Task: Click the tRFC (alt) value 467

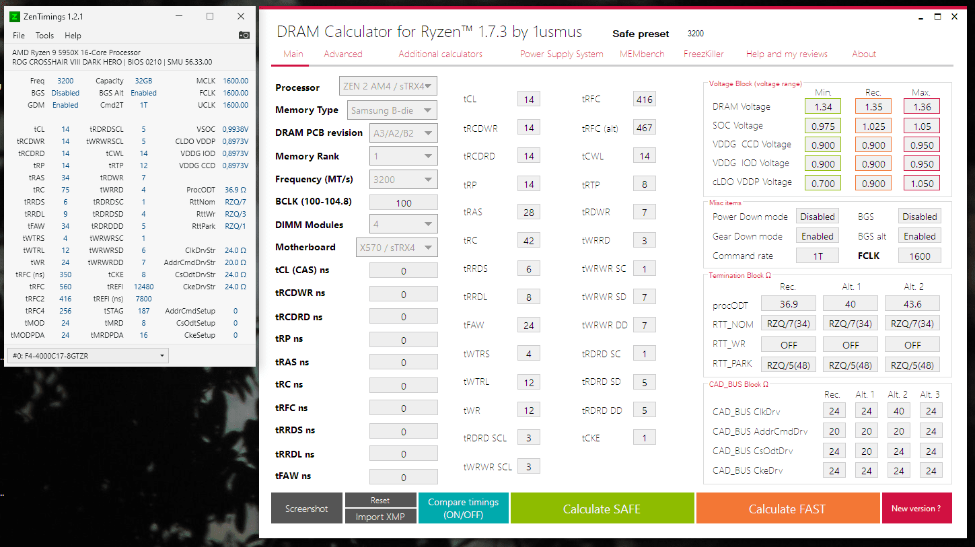Action: coord(644,128)
